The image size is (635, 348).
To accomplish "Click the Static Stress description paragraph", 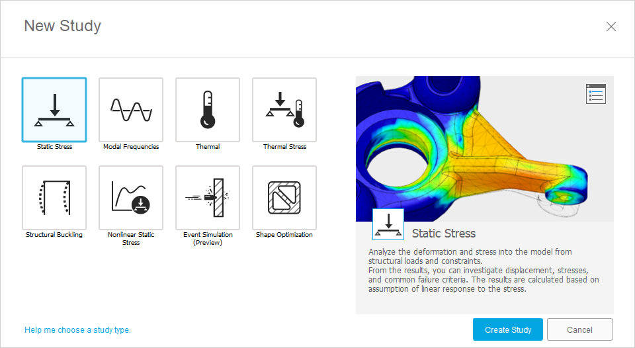I will (484, 270).
